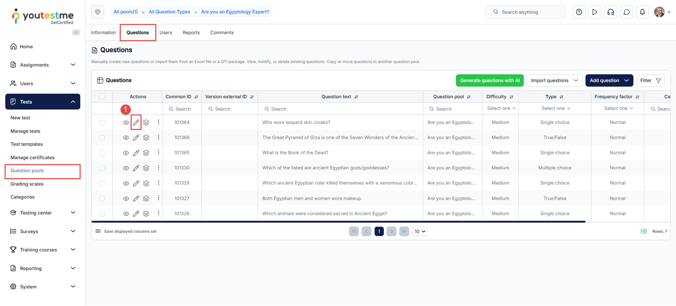Image resolution: width=676 pixels, height=306 pixels.
Task: Open the Difficulty filter dropdown
Action: click(501, 108)
